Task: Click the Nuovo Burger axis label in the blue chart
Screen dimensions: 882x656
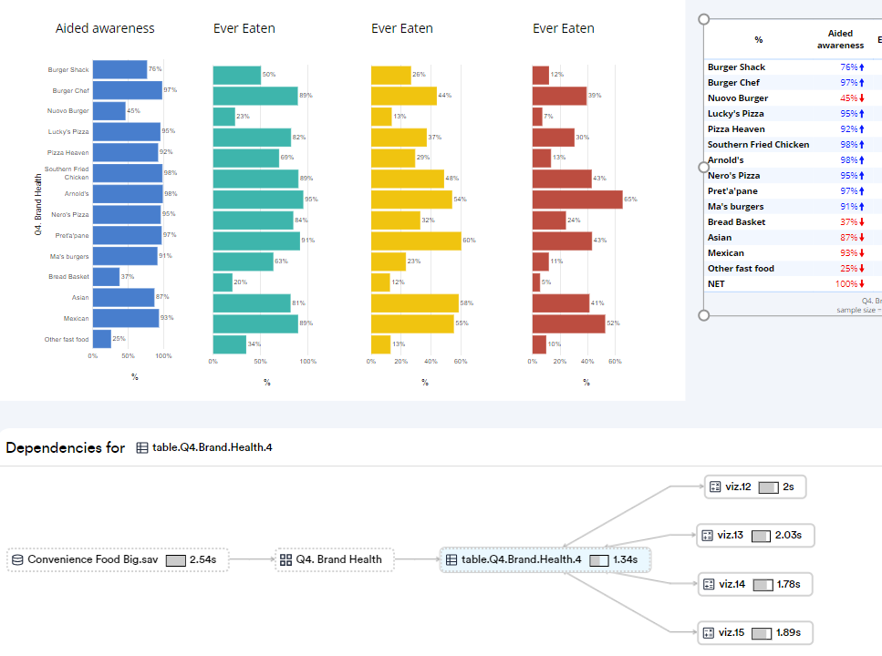Action: (68, 111)
